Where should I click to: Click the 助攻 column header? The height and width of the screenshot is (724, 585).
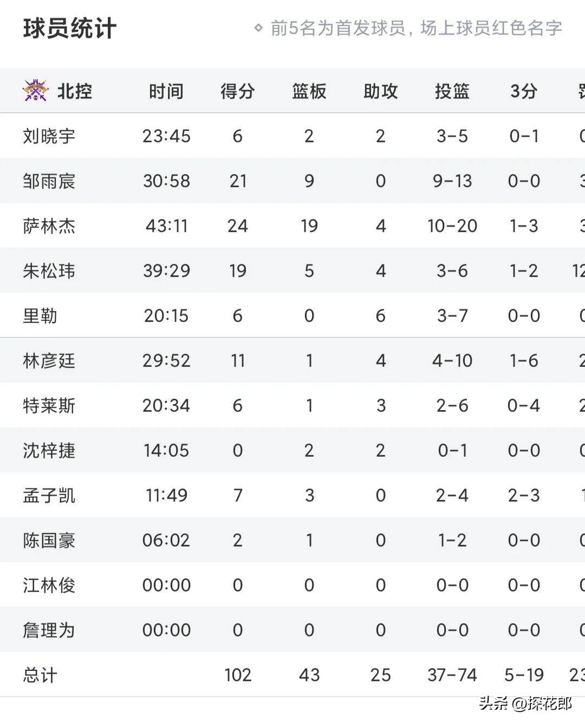click(380, 91)
